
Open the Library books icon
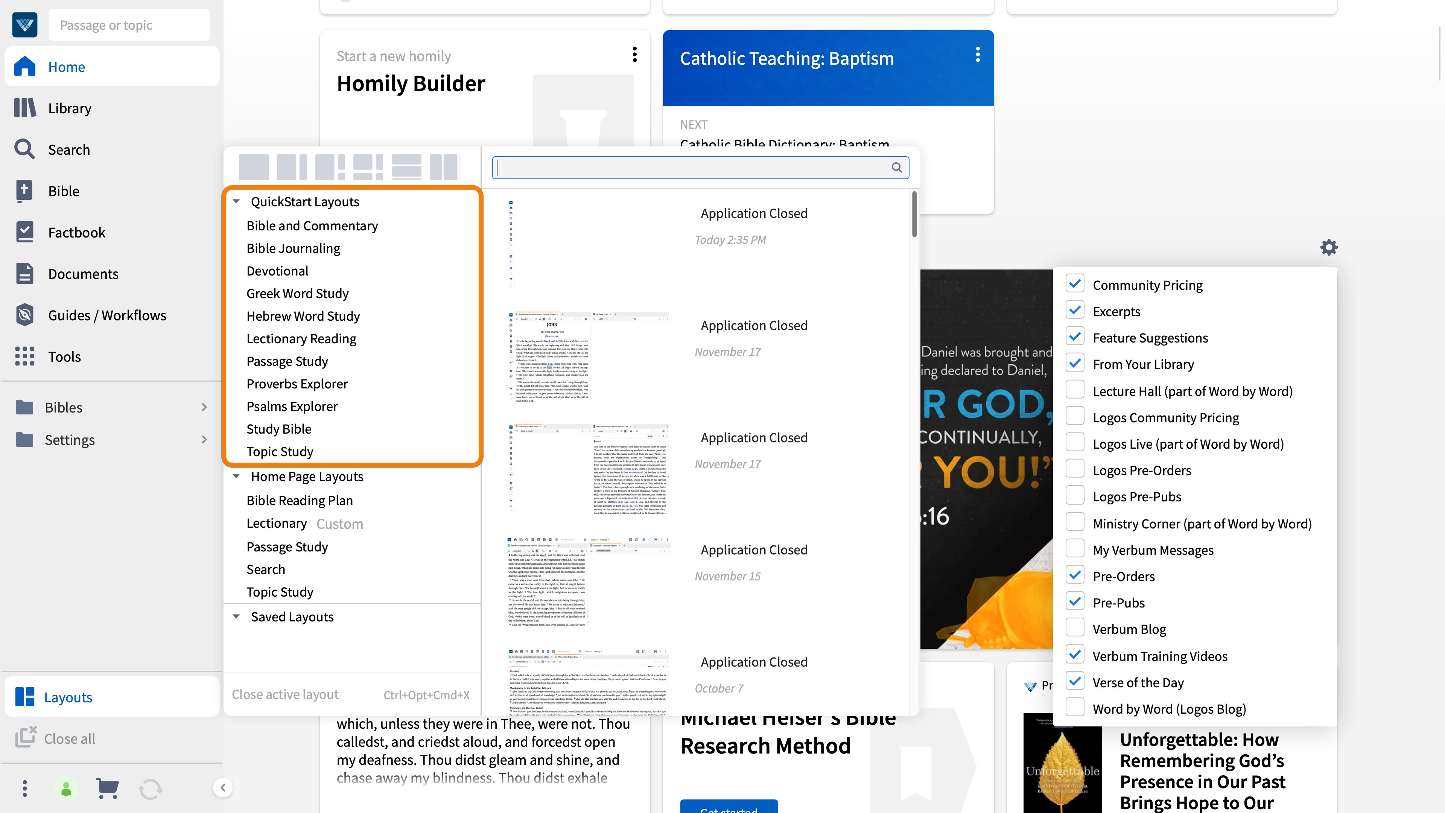click(25, 108)
